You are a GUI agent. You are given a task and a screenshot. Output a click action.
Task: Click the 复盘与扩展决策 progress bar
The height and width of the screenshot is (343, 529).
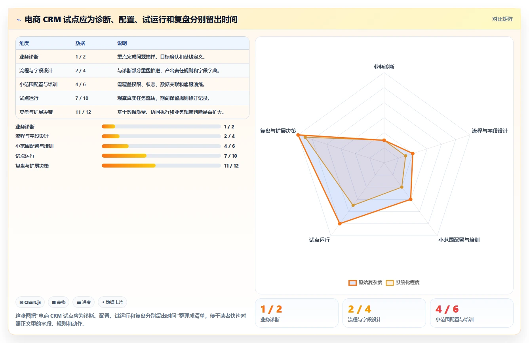pyautogui.click(x=161, y=166)
